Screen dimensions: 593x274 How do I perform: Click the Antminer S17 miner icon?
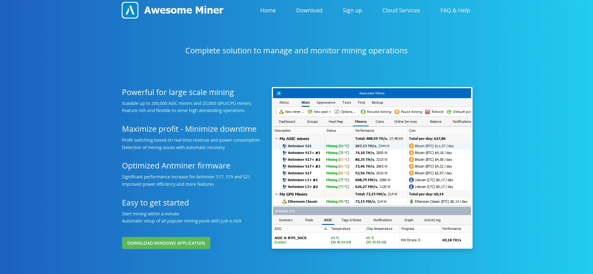tap(284, 173)
